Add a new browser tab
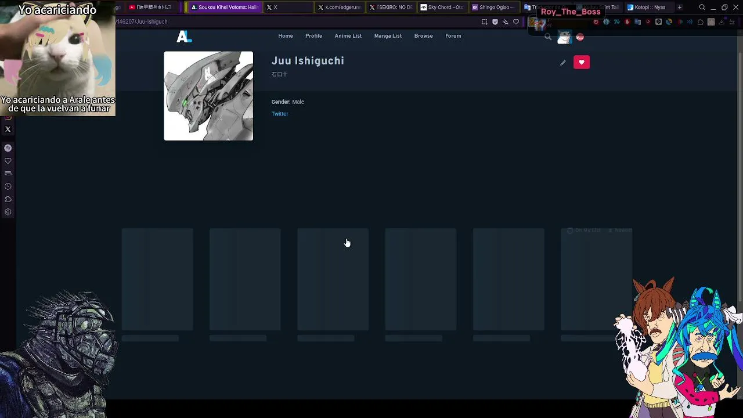Viewport: 743px width, 418px height. pyautogui.click(x=680, y=8)
